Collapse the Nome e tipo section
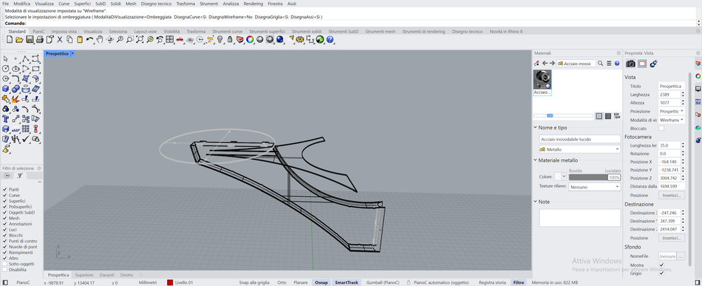The height and width of the screenshot is (286, 702). pos(535,128)
